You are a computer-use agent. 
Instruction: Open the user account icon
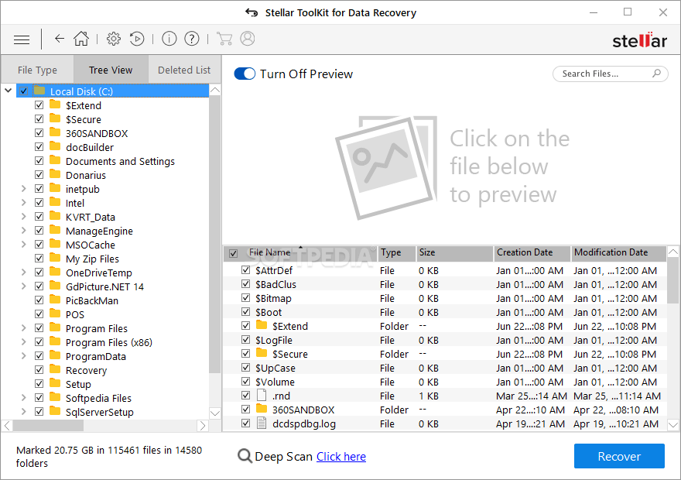(x=248, y=39)
